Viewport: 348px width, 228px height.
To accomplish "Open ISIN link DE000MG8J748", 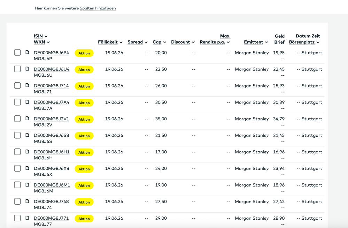I will [x=51, y=202].
